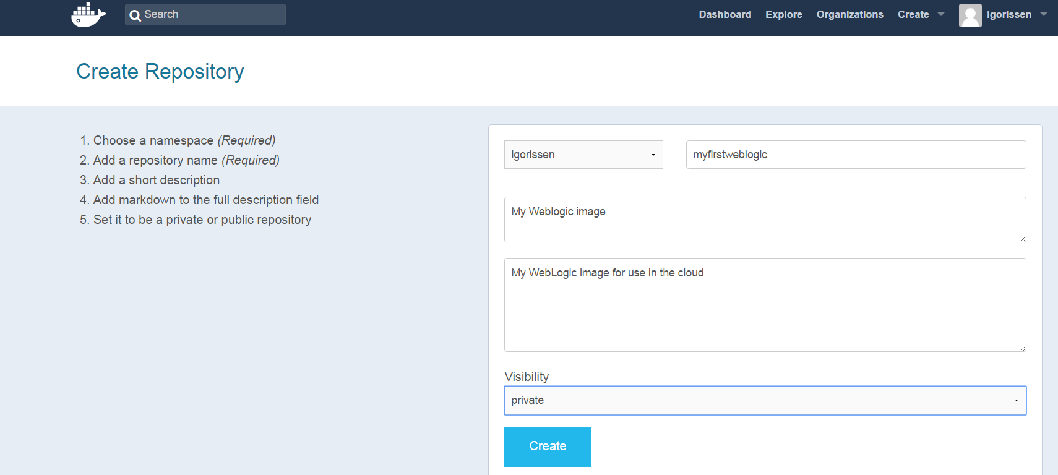Expand the arrow beside the lgorissen username
The height and width of the screenshot is (475, 1058).
[1044, 14]
